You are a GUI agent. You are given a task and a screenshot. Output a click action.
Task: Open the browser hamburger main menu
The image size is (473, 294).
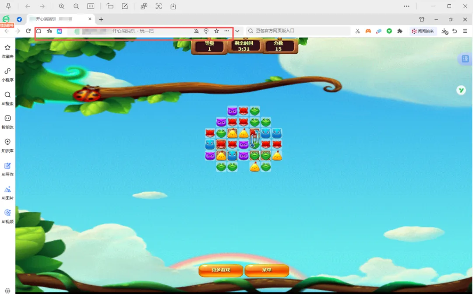465,31
